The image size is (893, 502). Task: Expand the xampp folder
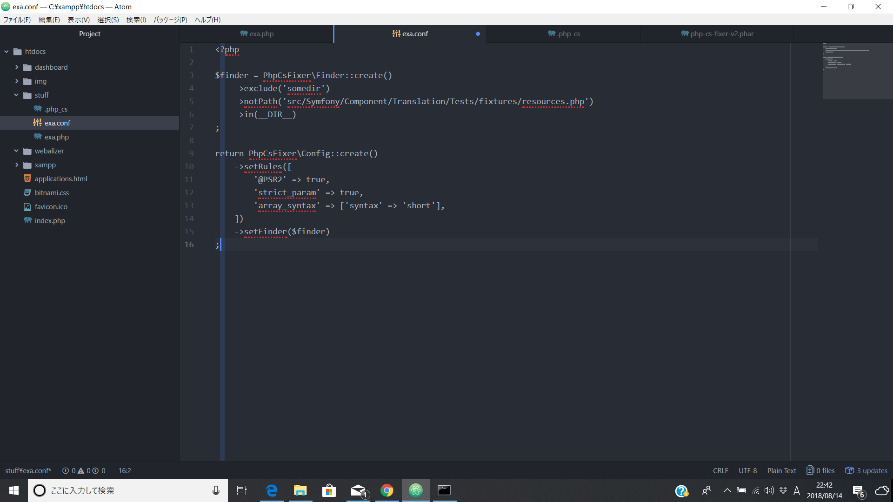point(17,165)
